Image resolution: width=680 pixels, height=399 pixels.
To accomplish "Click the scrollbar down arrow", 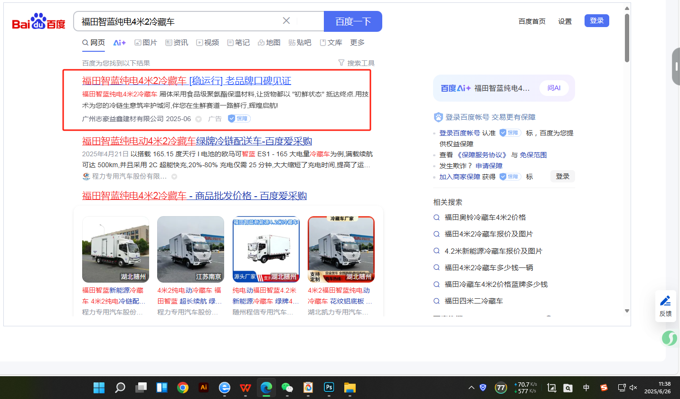I will pyautogui.click(x=627, y=311).
